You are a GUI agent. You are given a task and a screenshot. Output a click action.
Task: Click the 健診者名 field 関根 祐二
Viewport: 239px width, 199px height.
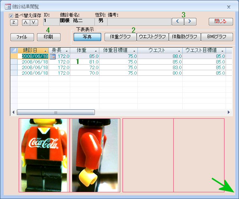(x=77, y=22)
